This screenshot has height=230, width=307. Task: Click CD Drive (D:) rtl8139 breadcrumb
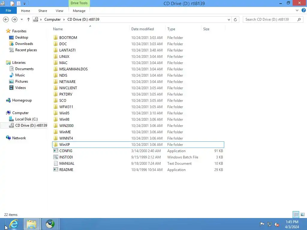pos(83,19)
